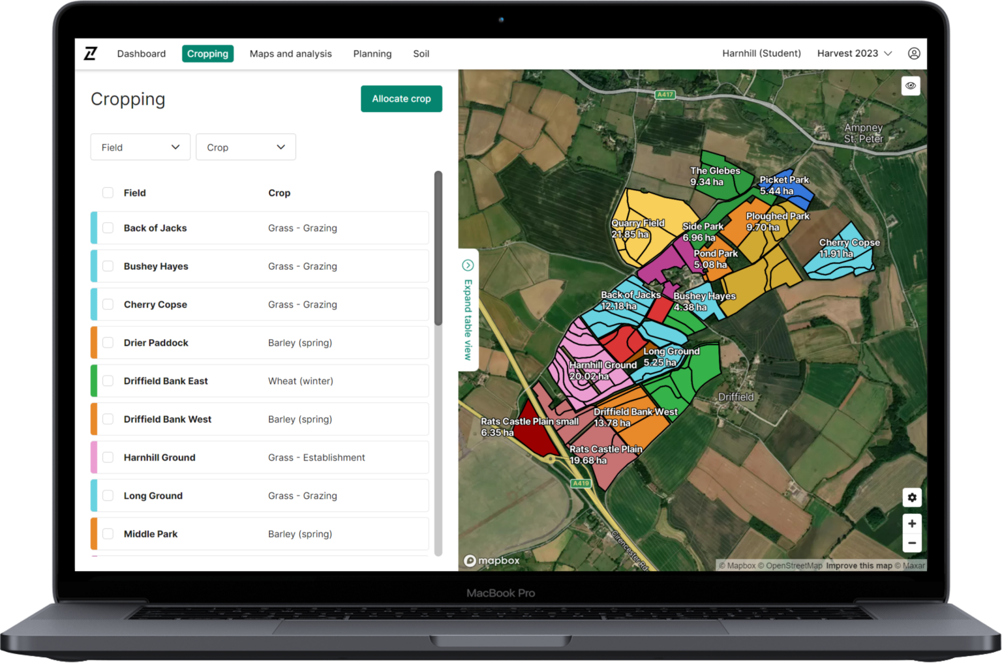1002x669 pixels.
Task: Switch to Maps and analysis tab
Action: [x=290, y=53]
